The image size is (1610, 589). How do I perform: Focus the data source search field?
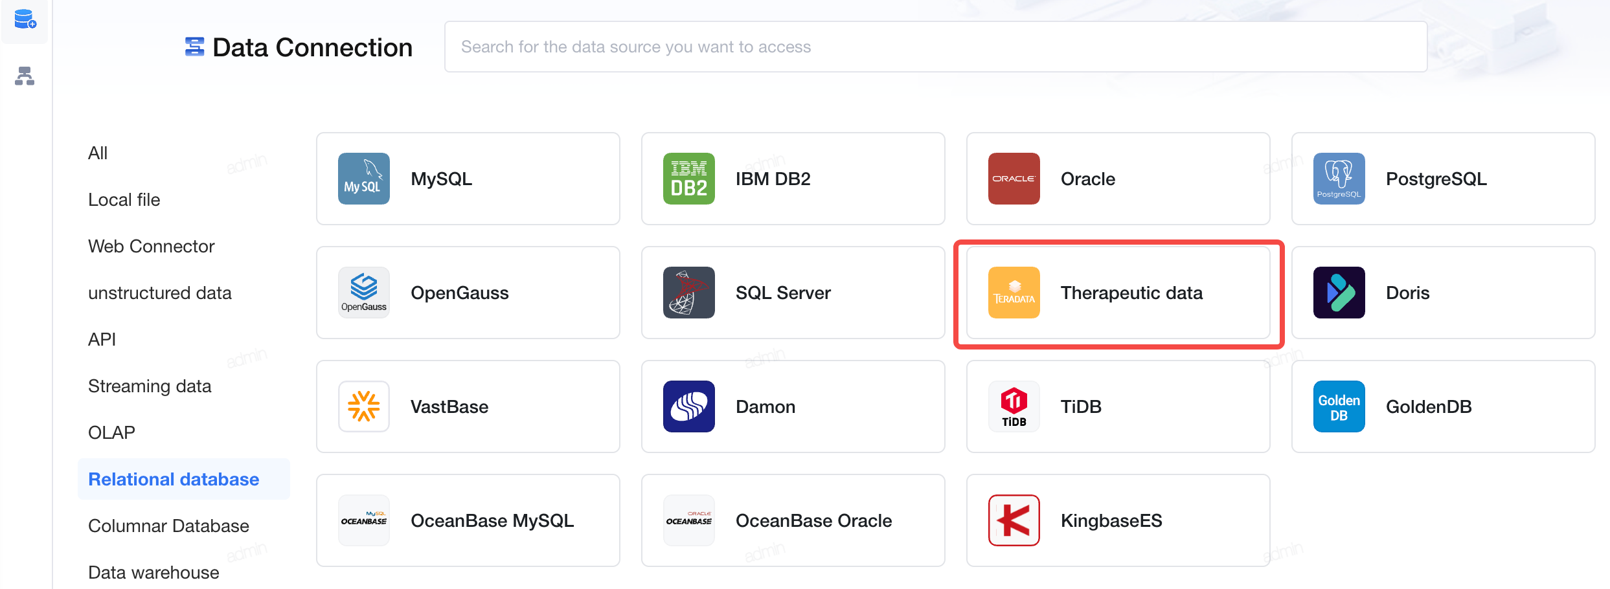tap(936, 47)
